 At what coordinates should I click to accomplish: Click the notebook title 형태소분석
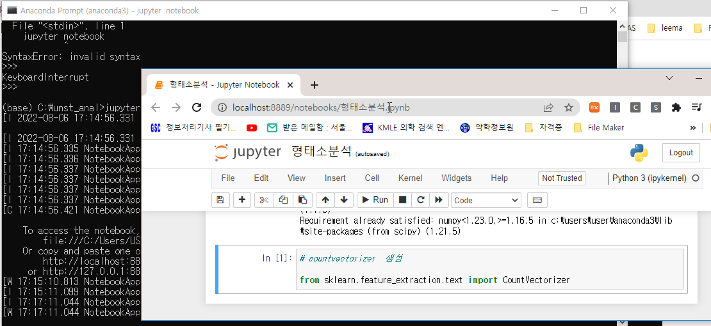tap(322, 151)
